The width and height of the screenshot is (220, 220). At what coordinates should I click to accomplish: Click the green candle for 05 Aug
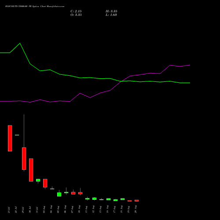coord(59,194)
